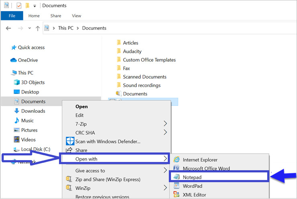Screen dimensions: 297x199
Task: Click the Microsoft Office Word icon
Action: pyautogui.click(x=177, y=169)
